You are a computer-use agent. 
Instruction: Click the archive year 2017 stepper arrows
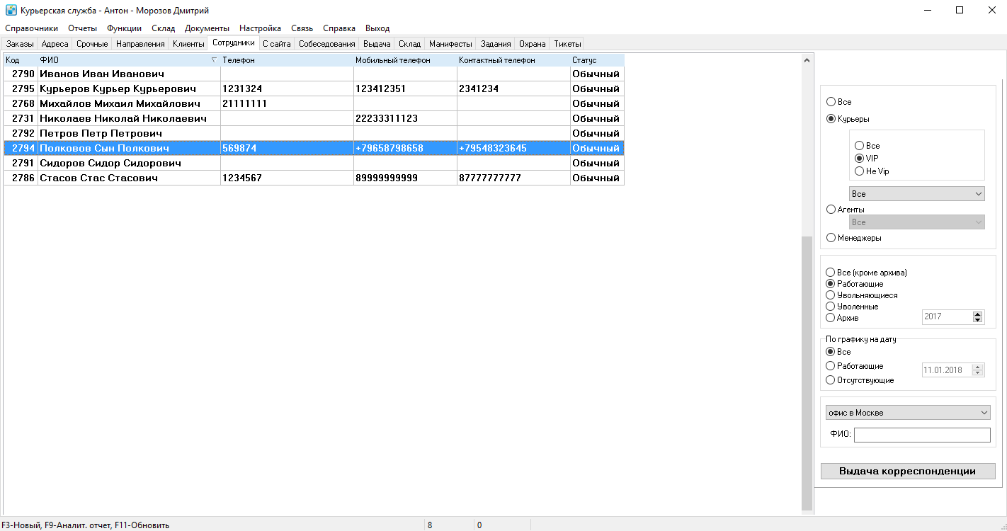click(x=978, y=317)
